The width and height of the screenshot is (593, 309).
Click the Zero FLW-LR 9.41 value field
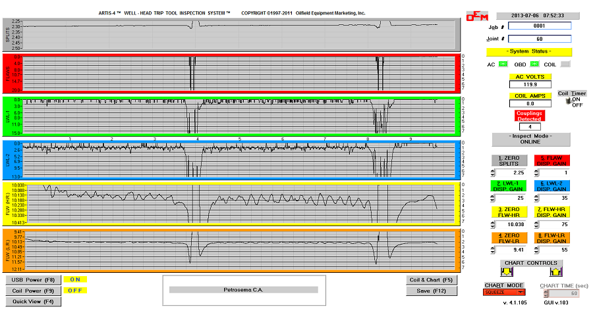pyautogui.click(x=510, y=250)
